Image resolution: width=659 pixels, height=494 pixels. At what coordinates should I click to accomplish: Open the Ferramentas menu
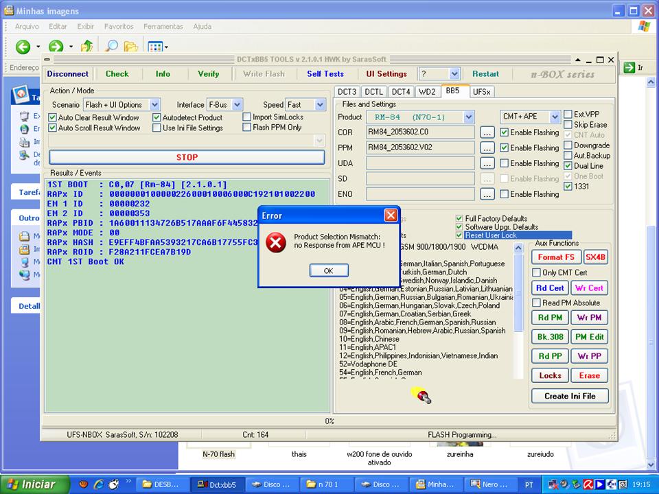pyautogui.click(x=163, y=27)
